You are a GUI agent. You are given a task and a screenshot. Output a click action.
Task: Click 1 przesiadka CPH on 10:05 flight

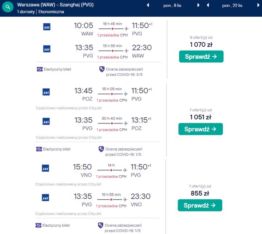(112, 35)
